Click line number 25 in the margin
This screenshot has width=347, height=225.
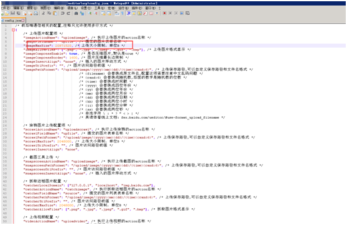tap(5, 121)
